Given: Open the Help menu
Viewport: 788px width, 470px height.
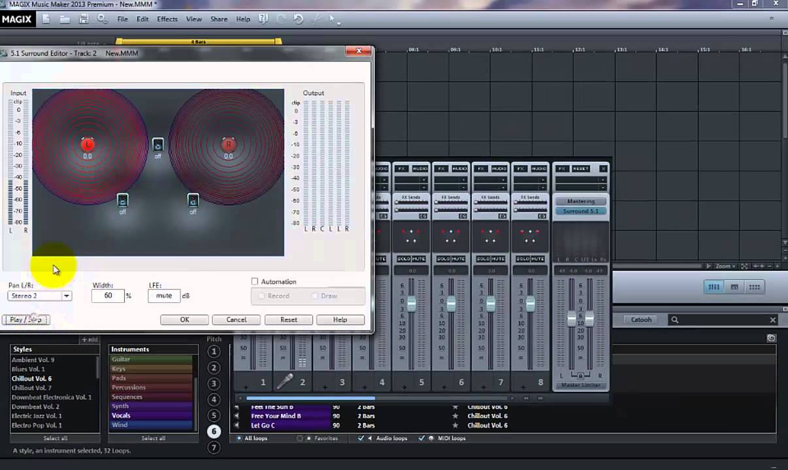Looking at the screenshot, I should tap(243, 19).
